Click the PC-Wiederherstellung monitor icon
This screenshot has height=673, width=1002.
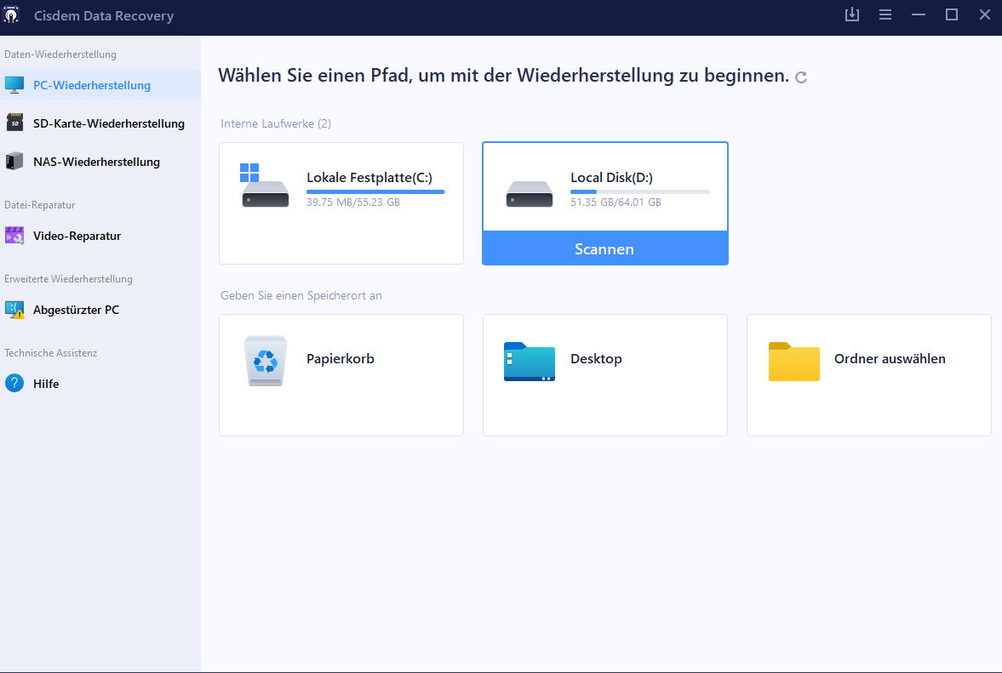point(14,85)
